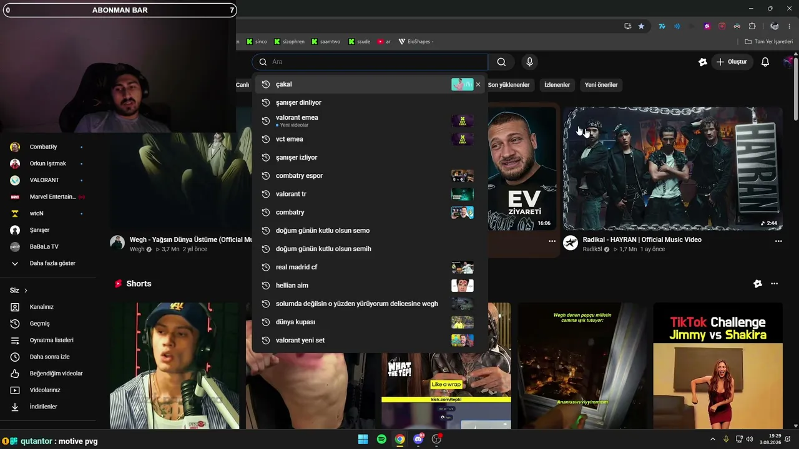Viewport: 799px width, 449px height.
Task: Open Geçmiş watch history
Action: click(x=40, y=324)
